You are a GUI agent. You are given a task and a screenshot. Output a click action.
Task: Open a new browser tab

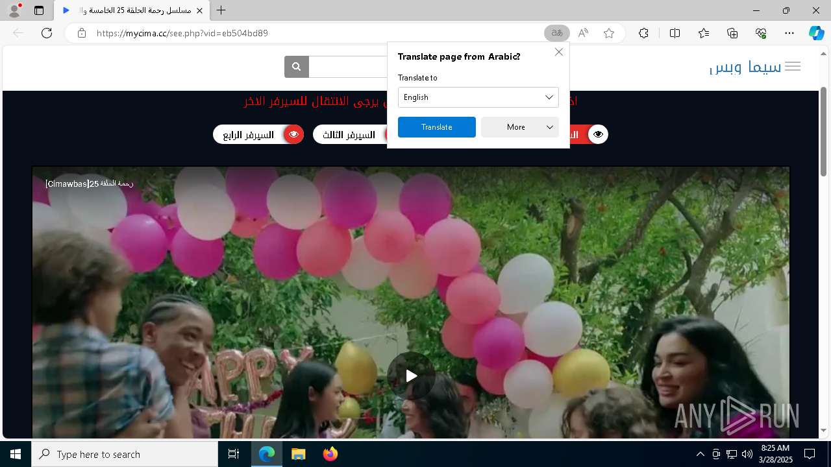pos(221,10)
